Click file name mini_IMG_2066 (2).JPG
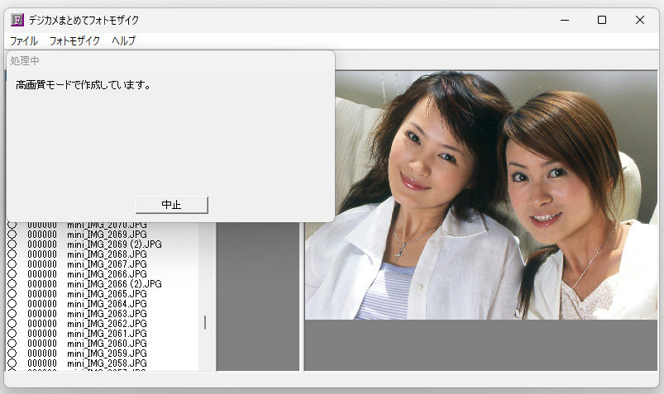This screenshot has width=664, height=394. 114,284
